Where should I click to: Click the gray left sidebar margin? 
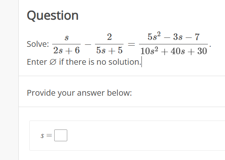click(9, 80)
